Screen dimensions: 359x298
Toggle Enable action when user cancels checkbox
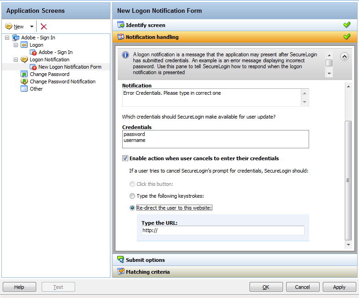point(125,158)
